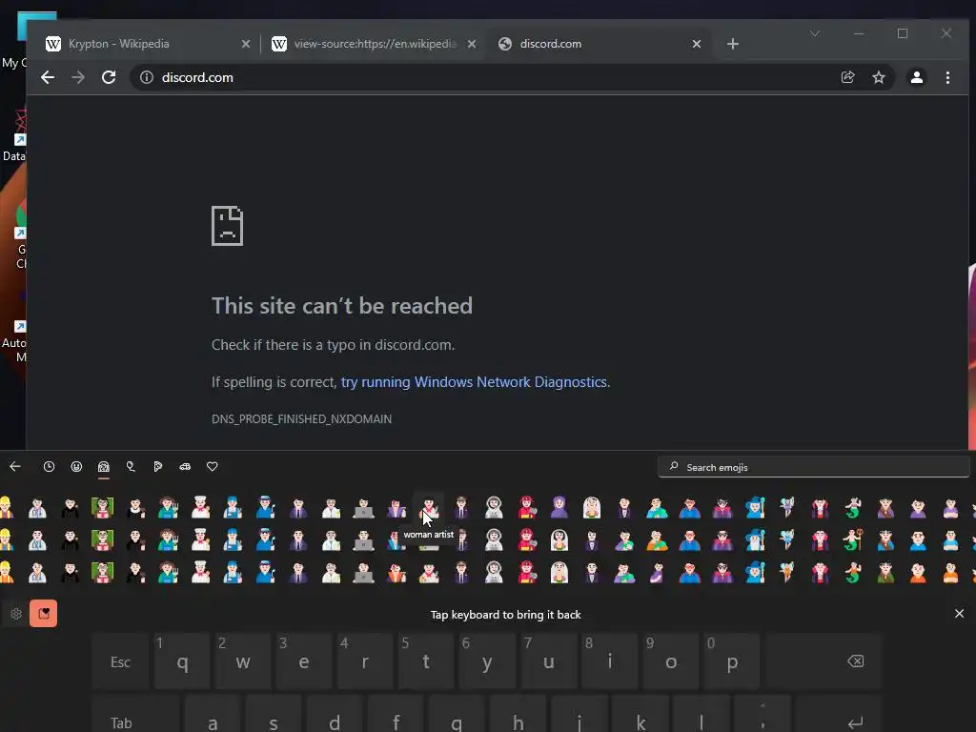Image resolution: width=976 pixels, height=732 pixels.
Task: Tap the p key on touch keyboard
Action: 732,661
